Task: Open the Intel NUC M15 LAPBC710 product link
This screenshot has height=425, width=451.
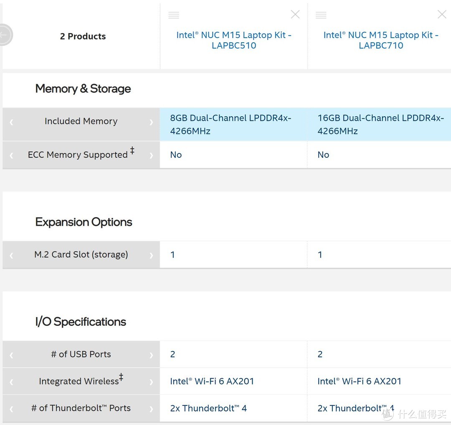Action: pos(381,40)
